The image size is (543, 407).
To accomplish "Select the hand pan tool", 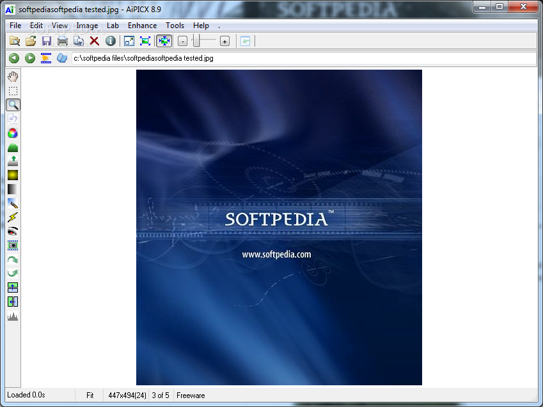I will tap(13, 77).
